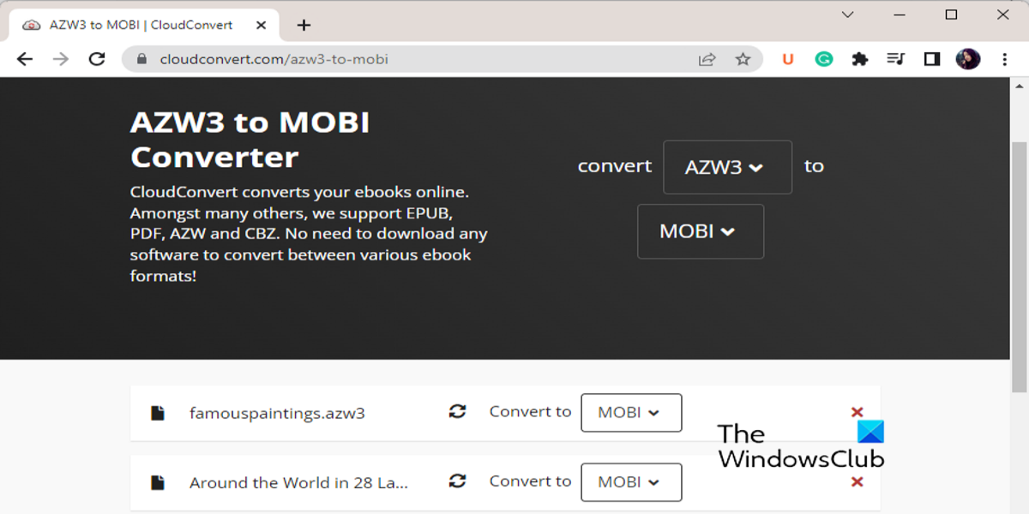This screenshot has height=514, width=1029.
Task: Open the media control icon in toolbar
Action: point(895,59)
